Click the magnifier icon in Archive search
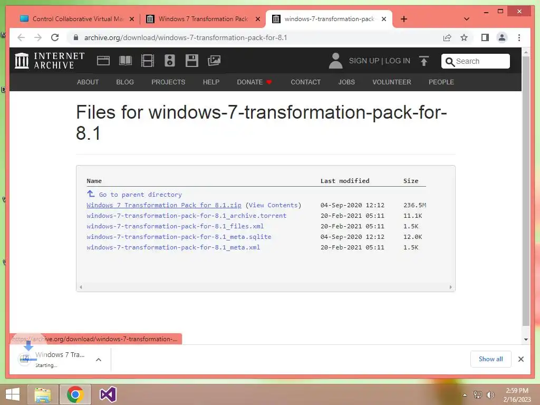The height and width of the screenshot is (405, 540). (x=450, y=62)
